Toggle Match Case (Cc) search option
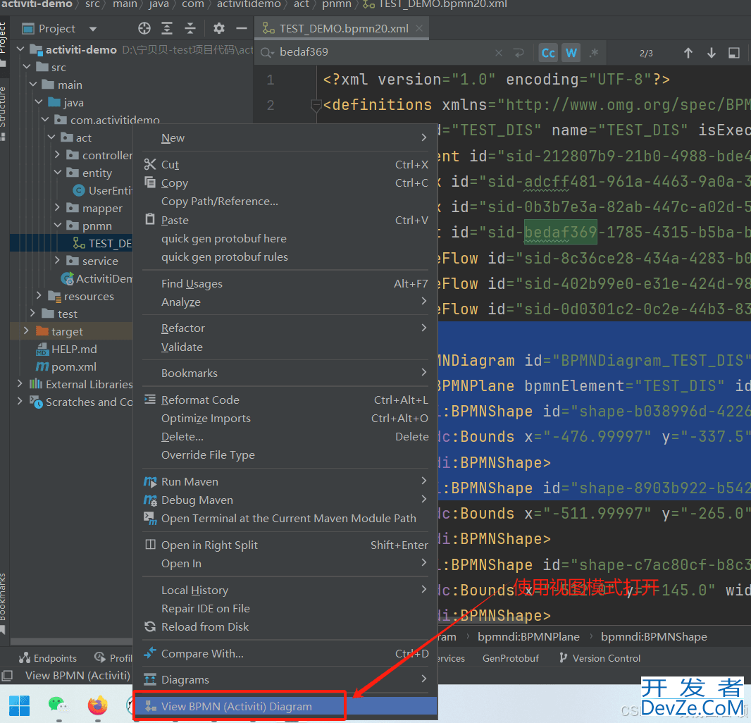751x723 pixels. point(548,53)
